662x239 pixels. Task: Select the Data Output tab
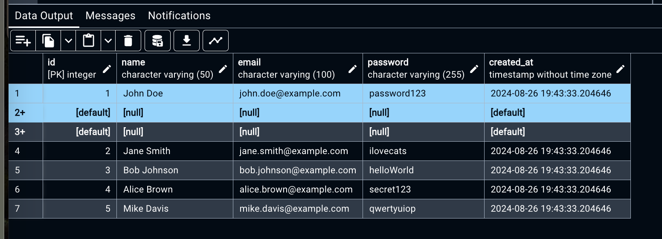click(x=44, y=16)
